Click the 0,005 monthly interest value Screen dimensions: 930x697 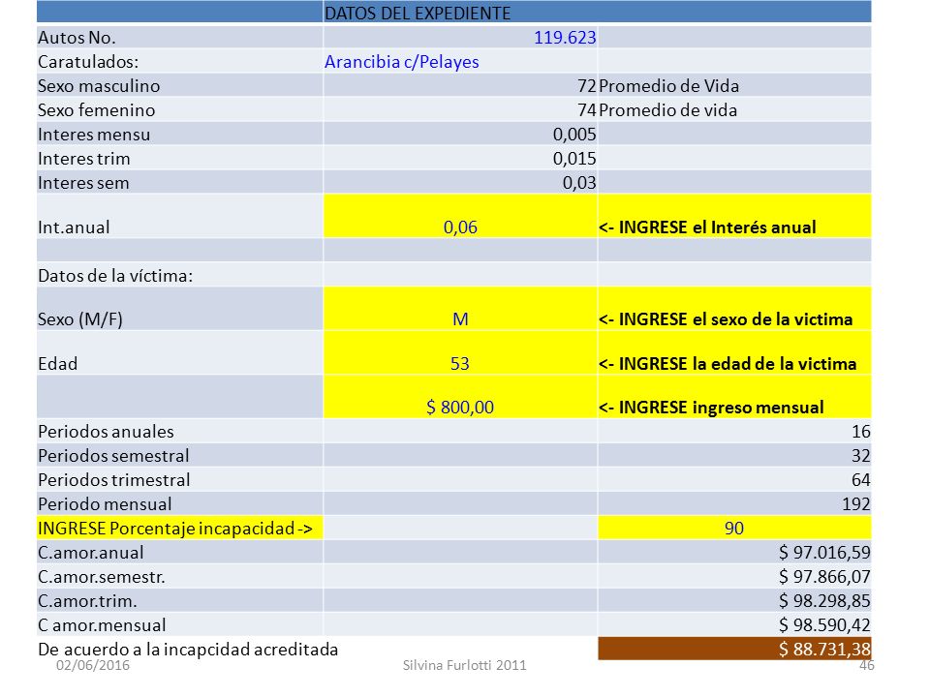574,135
